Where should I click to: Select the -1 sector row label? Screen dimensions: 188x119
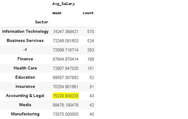tap(25, 50)
